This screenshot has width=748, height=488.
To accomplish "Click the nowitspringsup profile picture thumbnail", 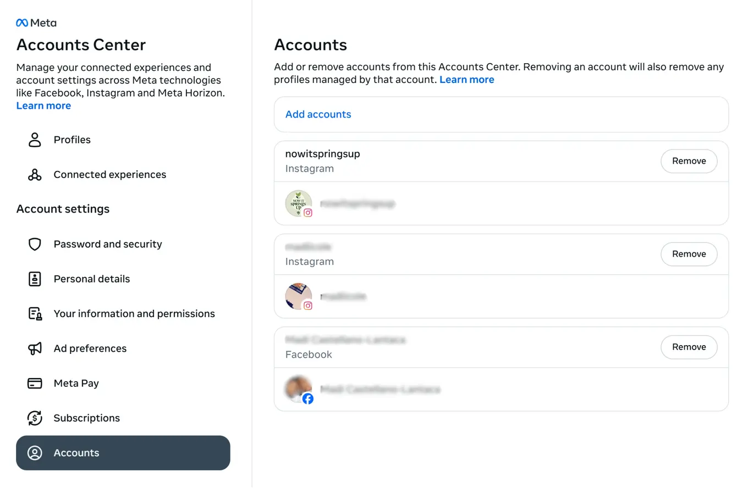I will 298,203.
